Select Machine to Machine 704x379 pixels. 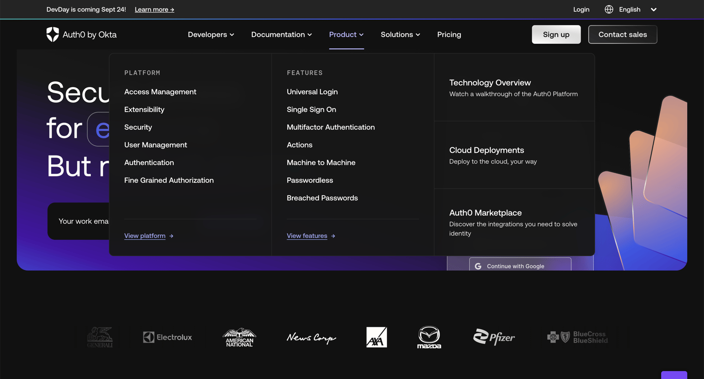[x=321, y=162]
